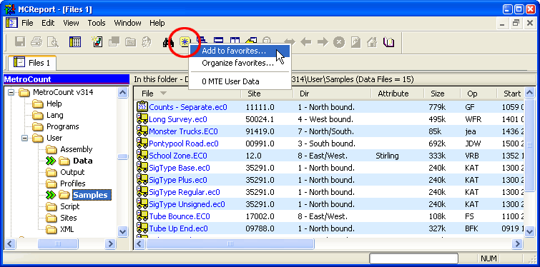This screenshot has height=267, width=540.
Task: Collapse the User folder node
Action: [25, 138]
